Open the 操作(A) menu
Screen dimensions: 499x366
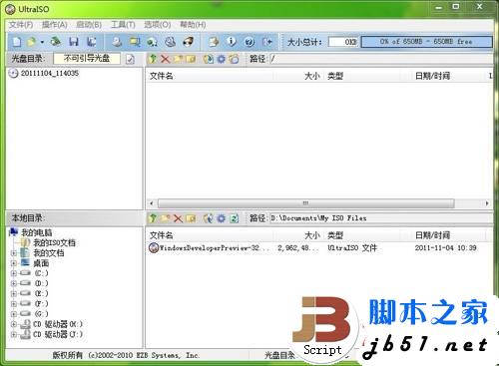pos(55,25)
